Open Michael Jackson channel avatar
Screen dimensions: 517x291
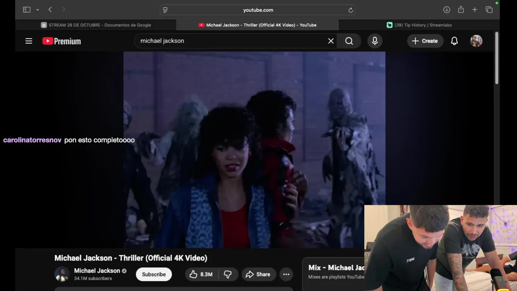point(62,274)
